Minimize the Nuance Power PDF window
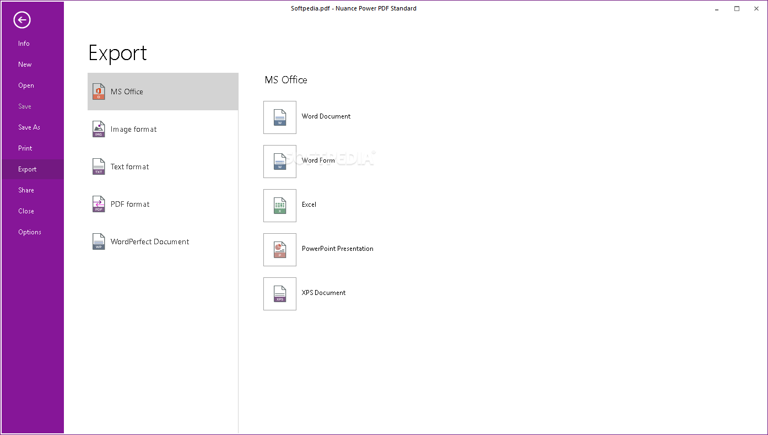Screen dimensions: 768x435 (x=717, y=9)
